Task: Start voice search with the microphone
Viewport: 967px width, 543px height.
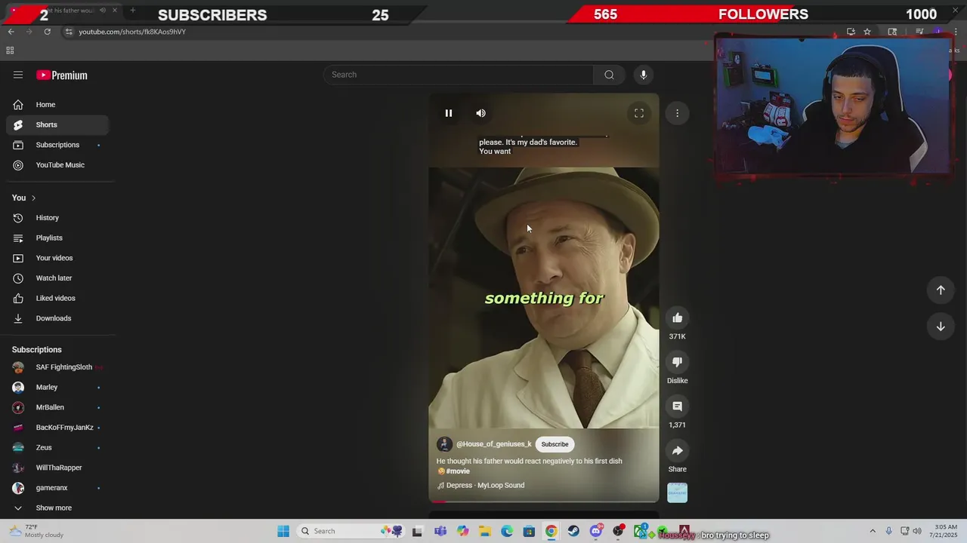Action: (644, 75)
